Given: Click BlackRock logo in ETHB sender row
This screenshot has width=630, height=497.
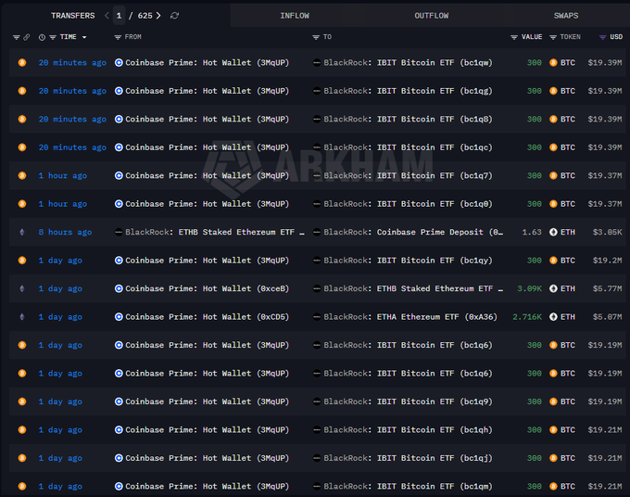Looking at the screenshot, I should tap(119, 232).
